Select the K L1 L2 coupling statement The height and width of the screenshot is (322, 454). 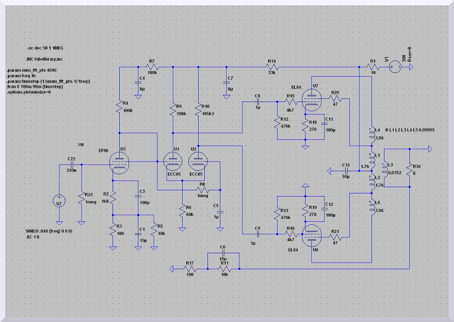click(x=410, y=130)
